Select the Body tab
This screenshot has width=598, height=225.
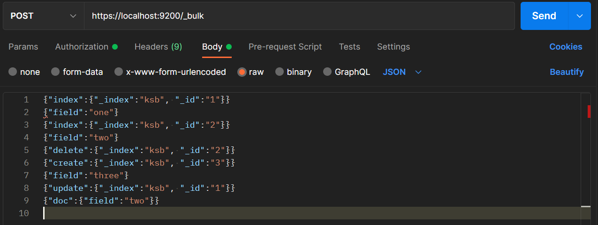(217, 47)
